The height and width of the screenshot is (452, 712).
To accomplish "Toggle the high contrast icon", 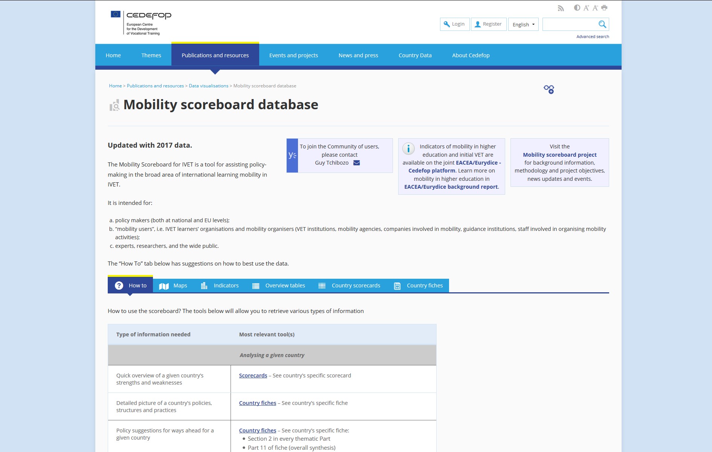I will [x=577, y=8].
